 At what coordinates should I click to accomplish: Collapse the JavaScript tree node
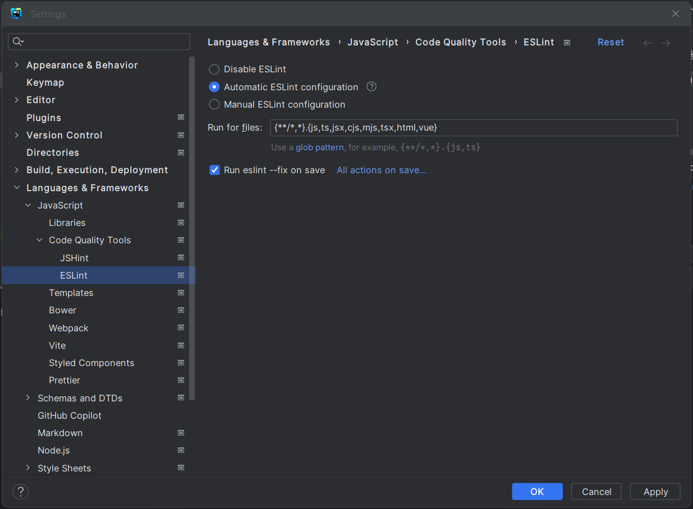point(28,205)
